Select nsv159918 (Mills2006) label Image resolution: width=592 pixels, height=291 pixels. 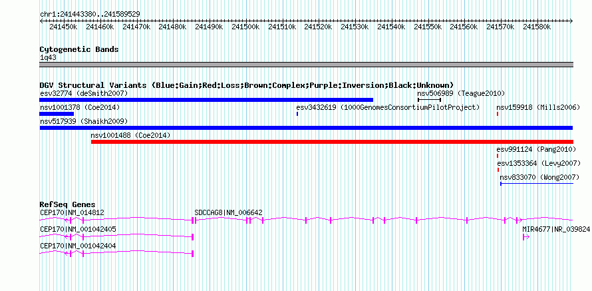(x=538, y=107)
